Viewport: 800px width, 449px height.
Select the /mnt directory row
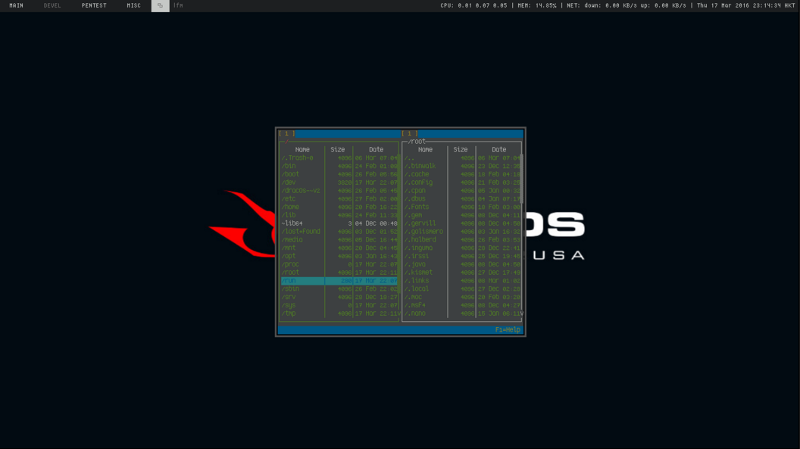[339, 248]
